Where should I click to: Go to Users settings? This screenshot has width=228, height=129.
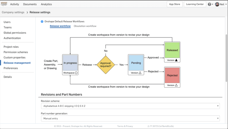(x=7, y=22)
